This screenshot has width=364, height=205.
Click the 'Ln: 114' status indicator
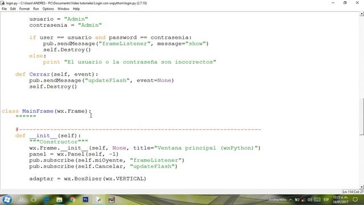coord(348,192)
